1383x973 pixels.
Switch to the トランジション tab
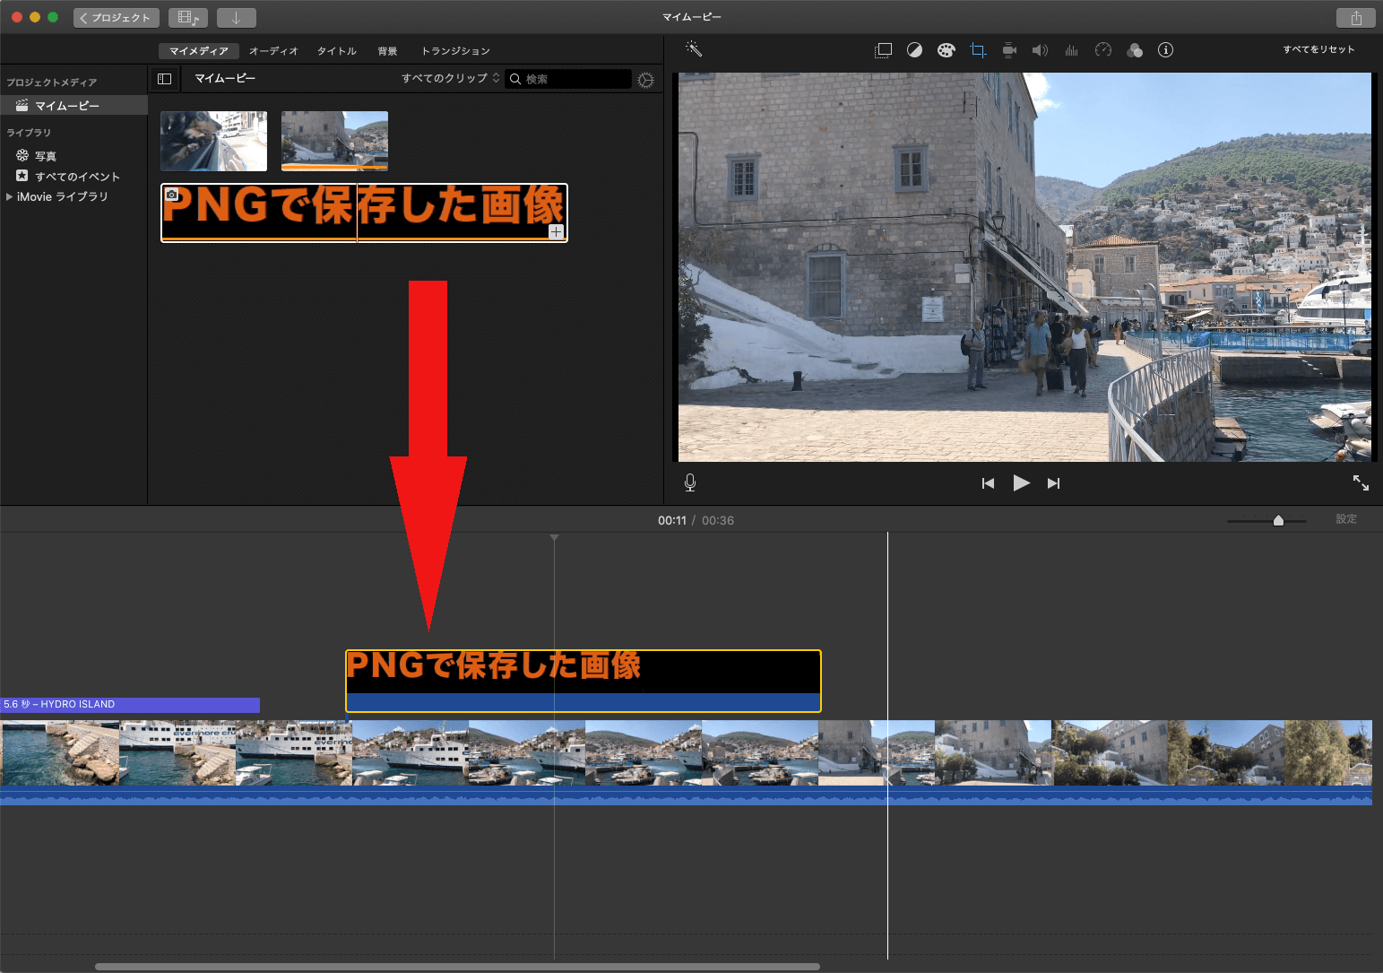455,51
